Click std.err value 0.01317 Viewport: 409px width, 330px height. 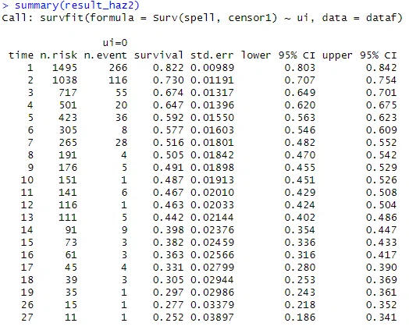pos(212,93)
